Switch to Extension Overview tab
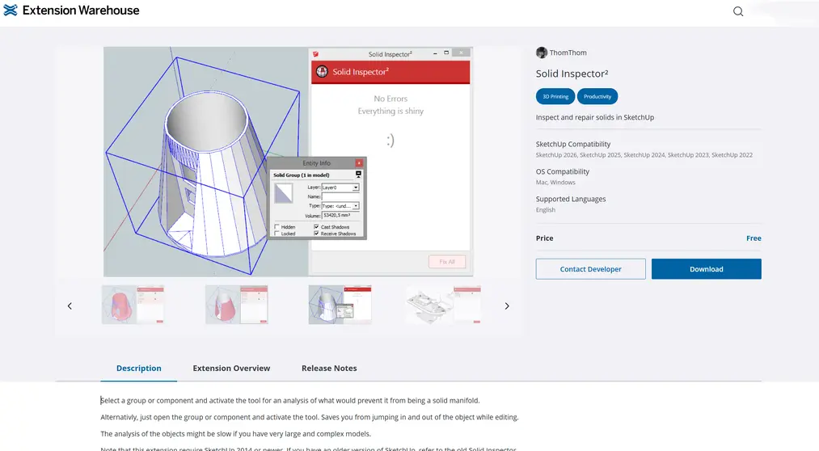The image size is (819, 451). pos(231,368)
